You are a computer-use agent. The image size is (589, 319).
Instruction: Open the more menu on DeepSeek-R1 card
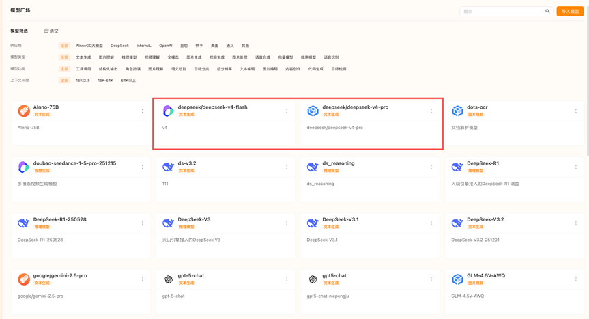(x=576, y=167)
